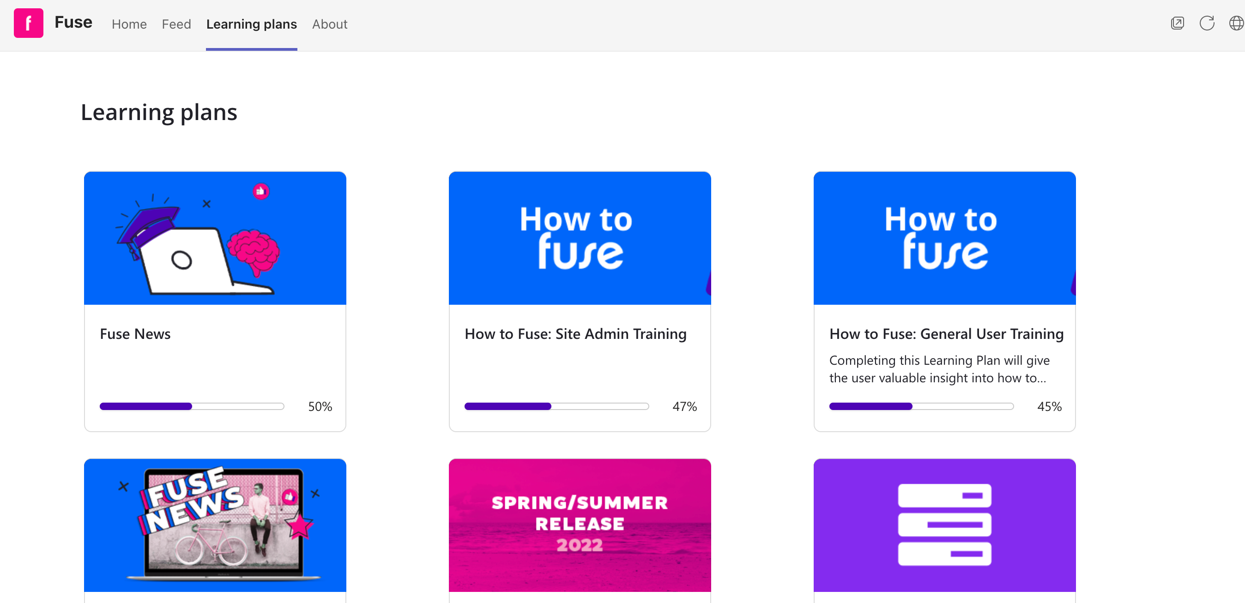Screen dimensions: 1245x603
Task: Click the Fuse News 50% progress bar
Action: (191, 406)
